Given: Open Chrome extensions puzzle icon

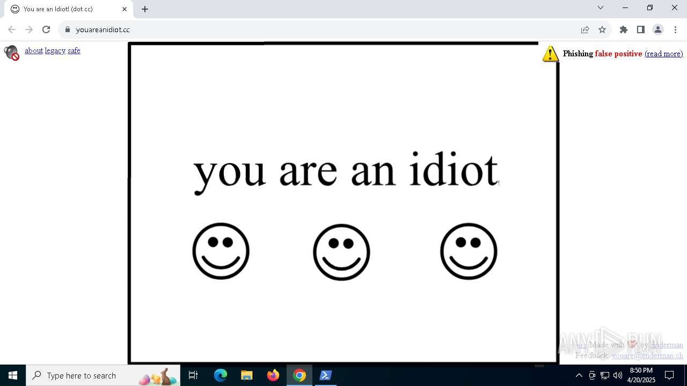Looking at the screenshot, I should [x=624, y=29].
